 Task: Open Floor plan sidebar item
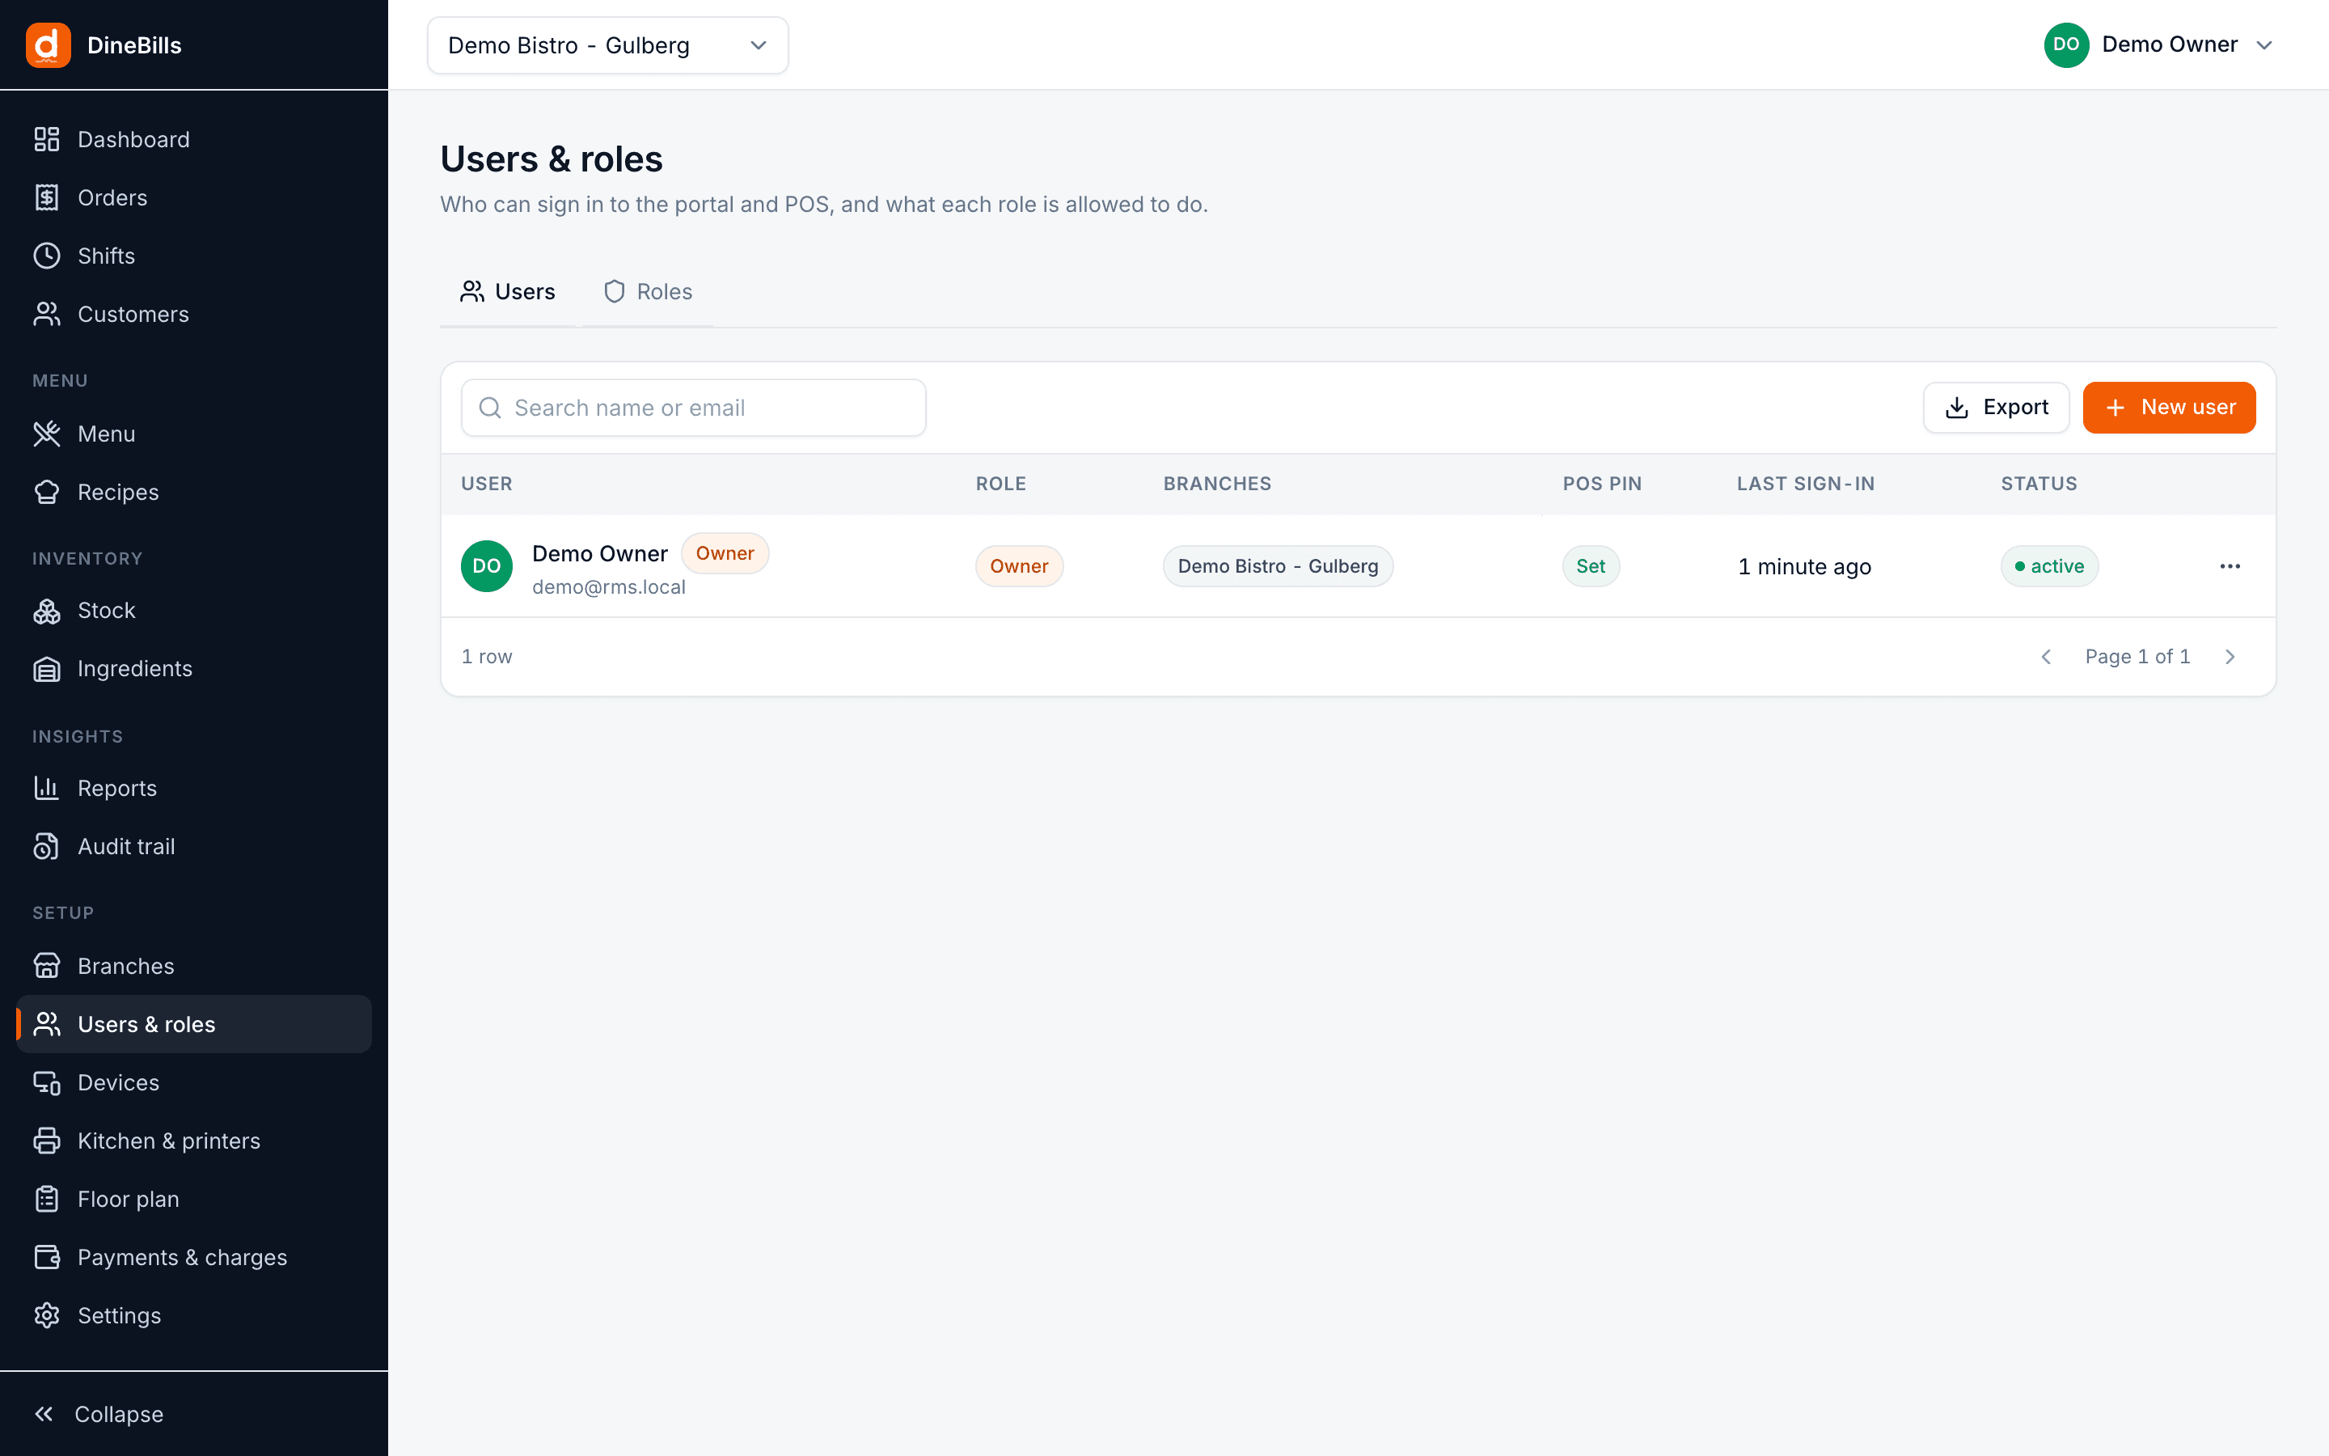pyautogui.click(x=193, y=1199)
